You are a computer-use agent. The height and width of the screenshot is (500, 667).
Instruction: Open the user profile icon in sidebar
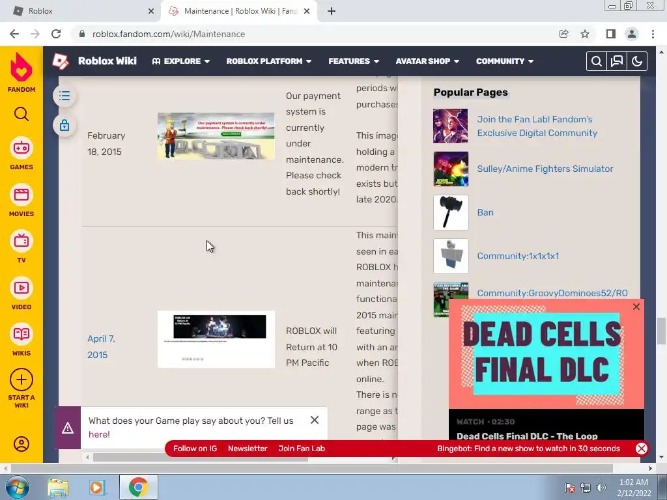(x=21, y=444)
